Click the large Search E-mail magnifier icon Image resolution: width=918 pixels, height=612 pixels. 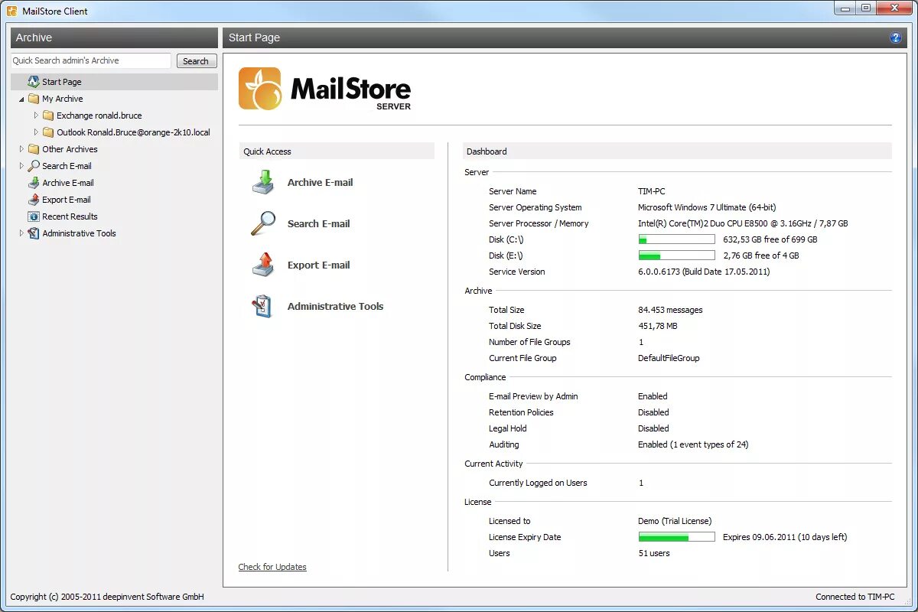263,223
